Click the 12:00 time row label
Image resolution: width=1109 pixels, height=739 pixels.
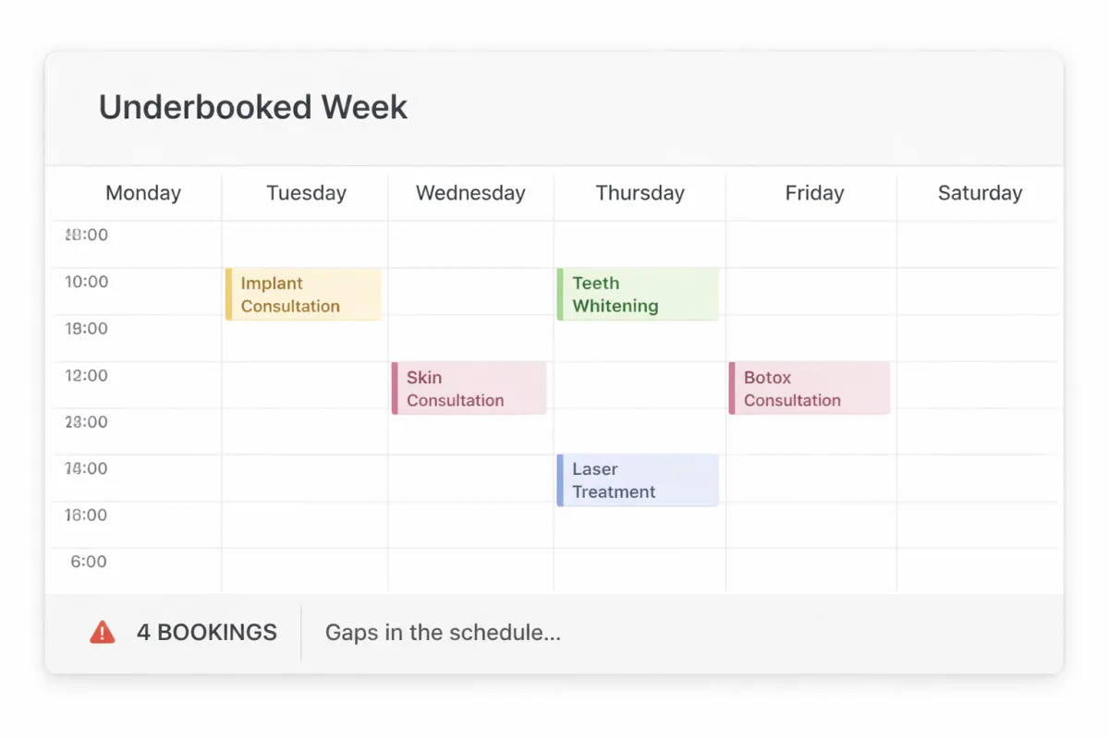coord(86,376)
